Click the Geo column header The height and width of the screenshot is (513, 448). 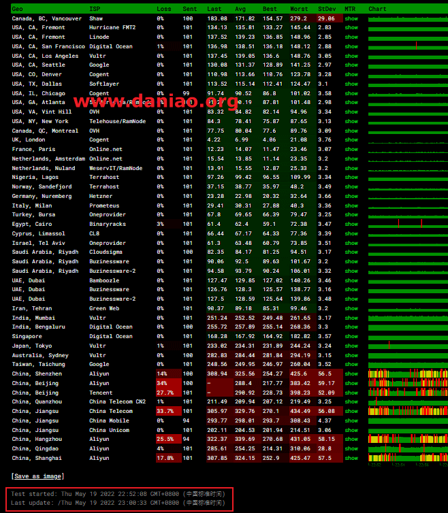[17, 9]
